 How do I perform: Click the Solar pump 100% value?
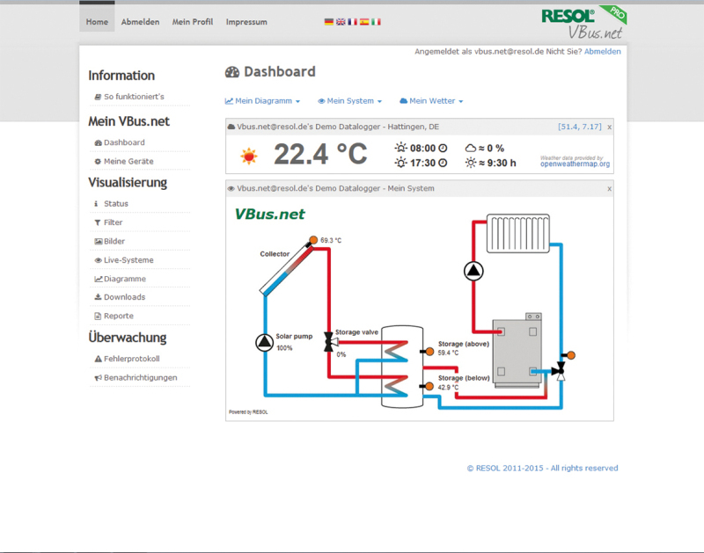tap(284, 348)
